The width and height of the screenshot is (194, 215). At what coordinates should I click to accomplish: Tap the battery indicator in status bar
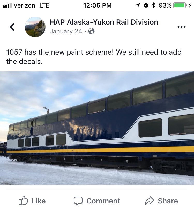click(x=180, y=5)
